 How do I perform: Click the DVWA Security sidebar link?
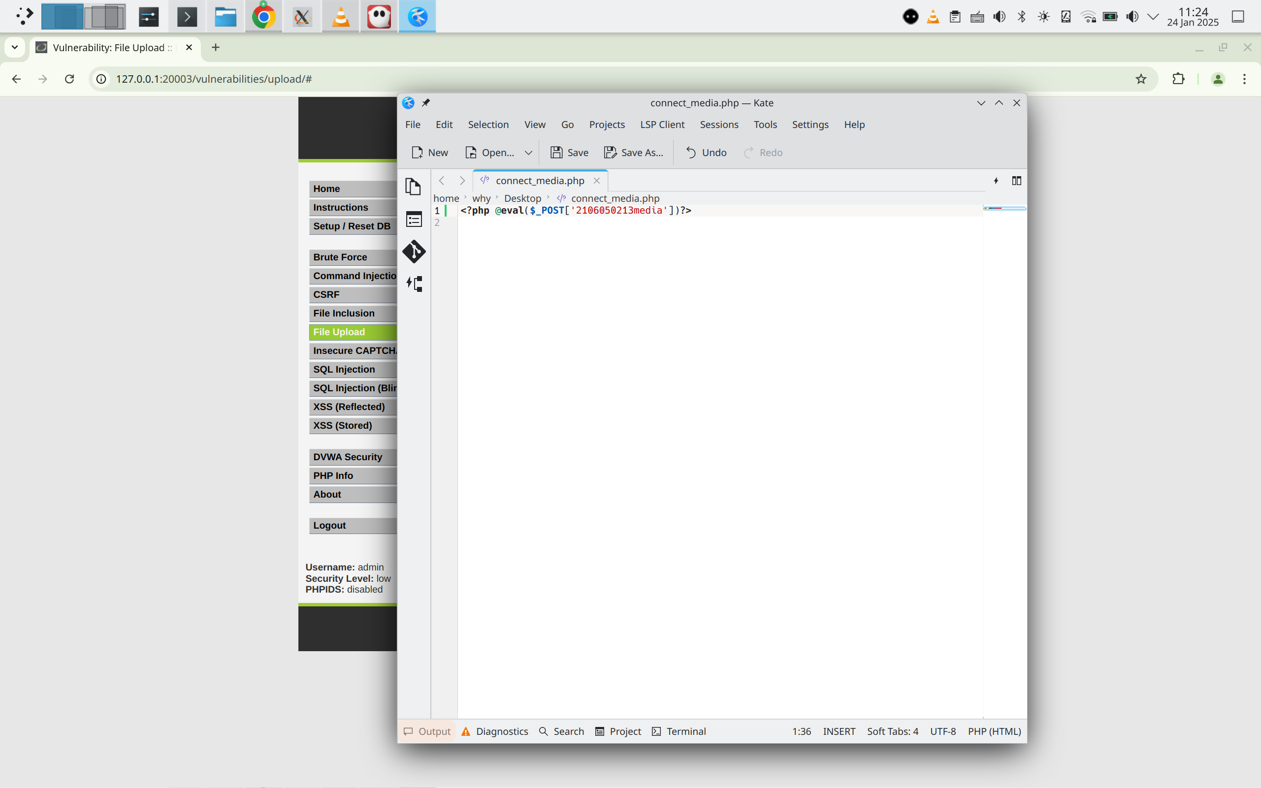point(347,457)
